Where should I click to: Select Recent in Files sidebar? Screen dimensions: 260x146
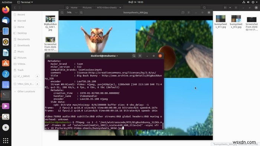[x=26, y=14]
